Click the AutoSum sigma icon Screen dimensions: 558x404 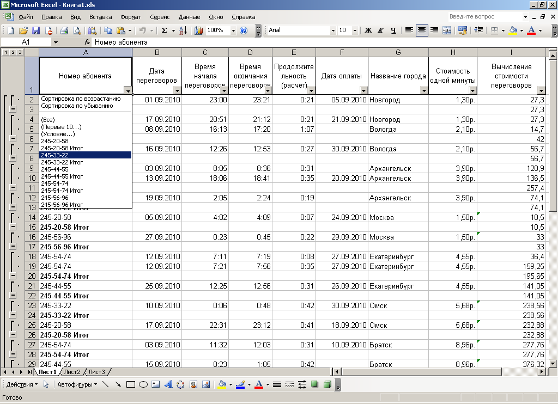click(x=164, y=30)
